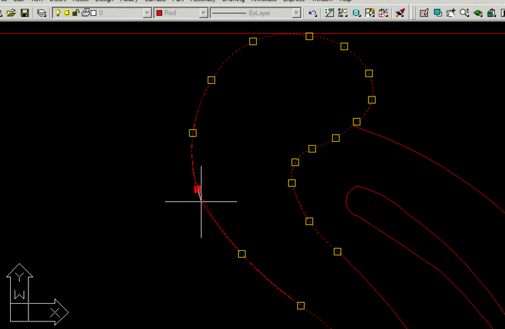Viewport: 505px width, 329px height.
Task: Save the drawing with the floppy disk icon
Action: tap(25, 13)
